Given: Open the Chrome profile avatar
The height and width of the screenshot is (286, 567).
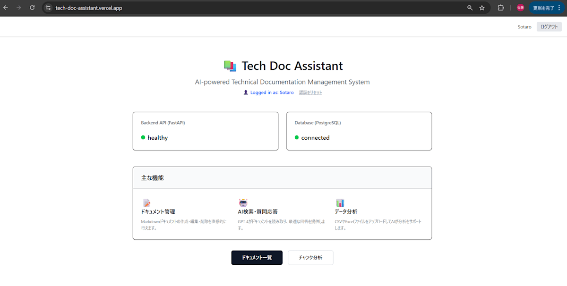Looking at the screenshot, I should point(520,8).
